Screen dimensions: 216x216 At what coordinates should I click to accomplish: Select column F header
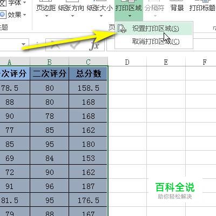click(201, 62)
